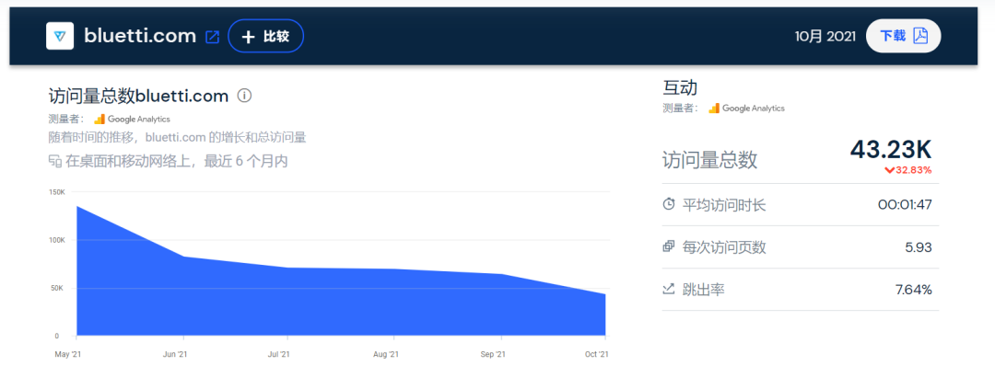Click the Jul '21 axis label
This screenshot has width=995, height=389.
tap(279, 355)
